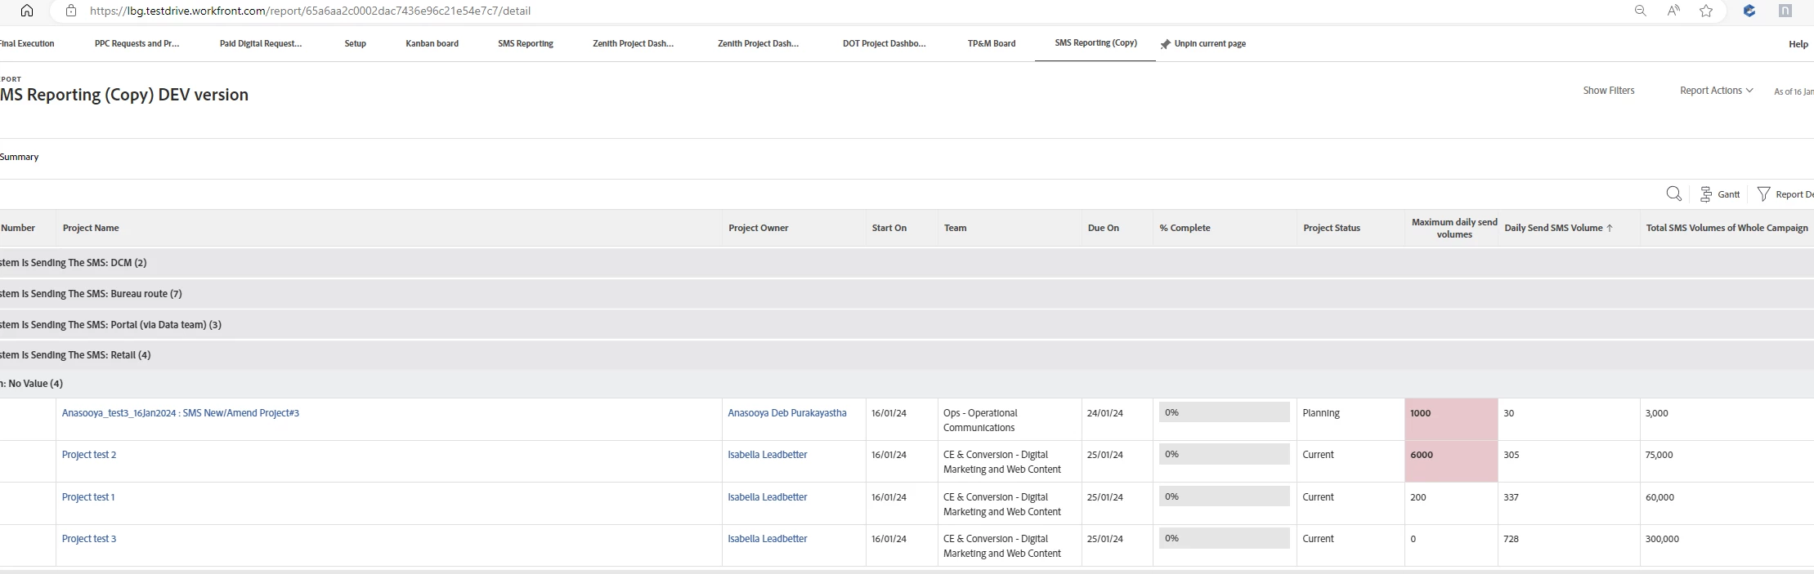Switch to the Setup tab
Viewport: 1814px width, 574px height.
[x=355, y=43]
